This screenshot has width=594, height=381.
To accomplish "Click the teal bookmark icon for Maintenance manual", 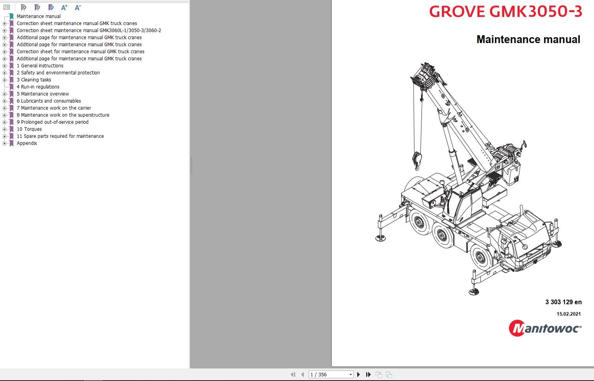I will coord(11,16).
